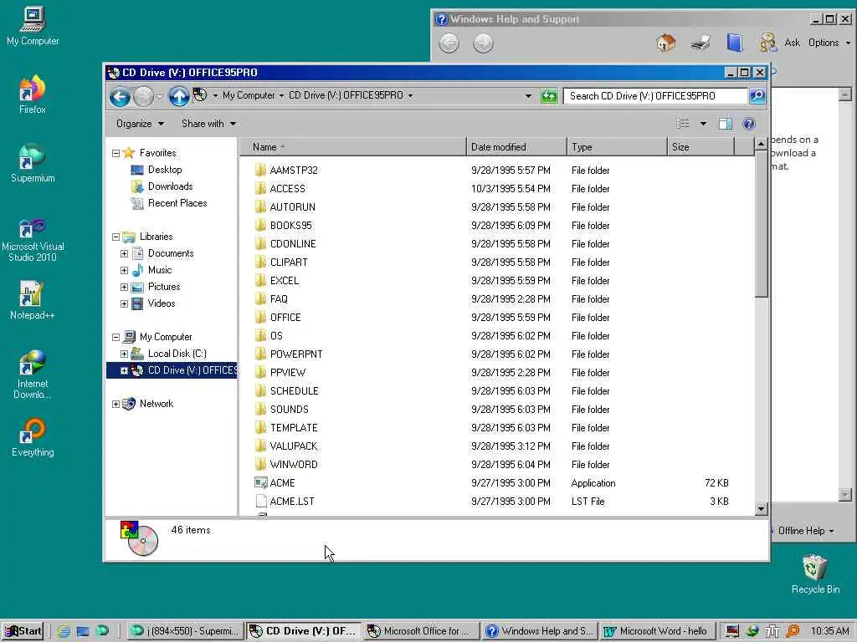Screen dimensions: 857x642
Task: Open the Start menu
Action: [23, 631]
